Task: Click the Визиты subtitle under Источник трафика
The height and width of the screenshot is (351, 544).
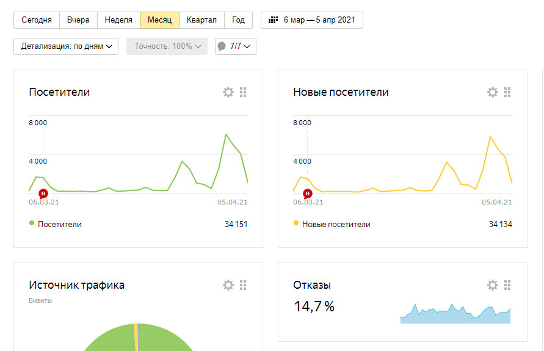Action: (x=40, y=301)
